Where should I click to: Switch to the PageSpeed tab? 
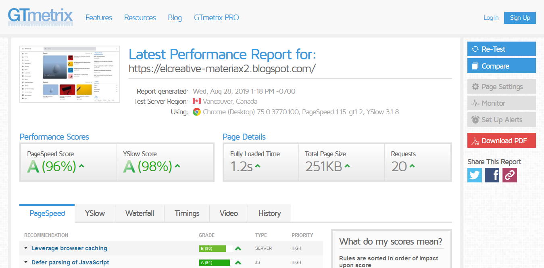click(x=47, y=214)
